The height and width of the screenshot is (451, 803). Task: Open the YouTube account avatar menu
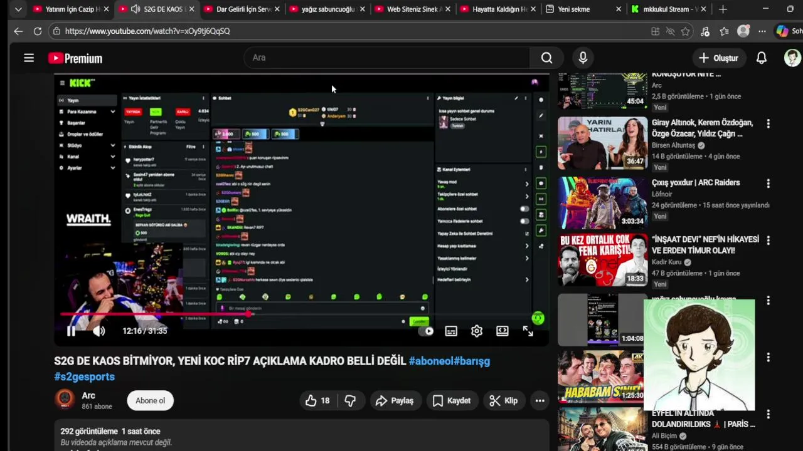click(x=792, y=58)
